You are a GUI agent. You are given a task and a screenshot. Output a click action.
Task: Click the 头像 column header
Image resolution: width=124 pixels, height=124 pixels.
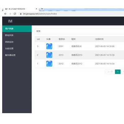pos(48,39)
